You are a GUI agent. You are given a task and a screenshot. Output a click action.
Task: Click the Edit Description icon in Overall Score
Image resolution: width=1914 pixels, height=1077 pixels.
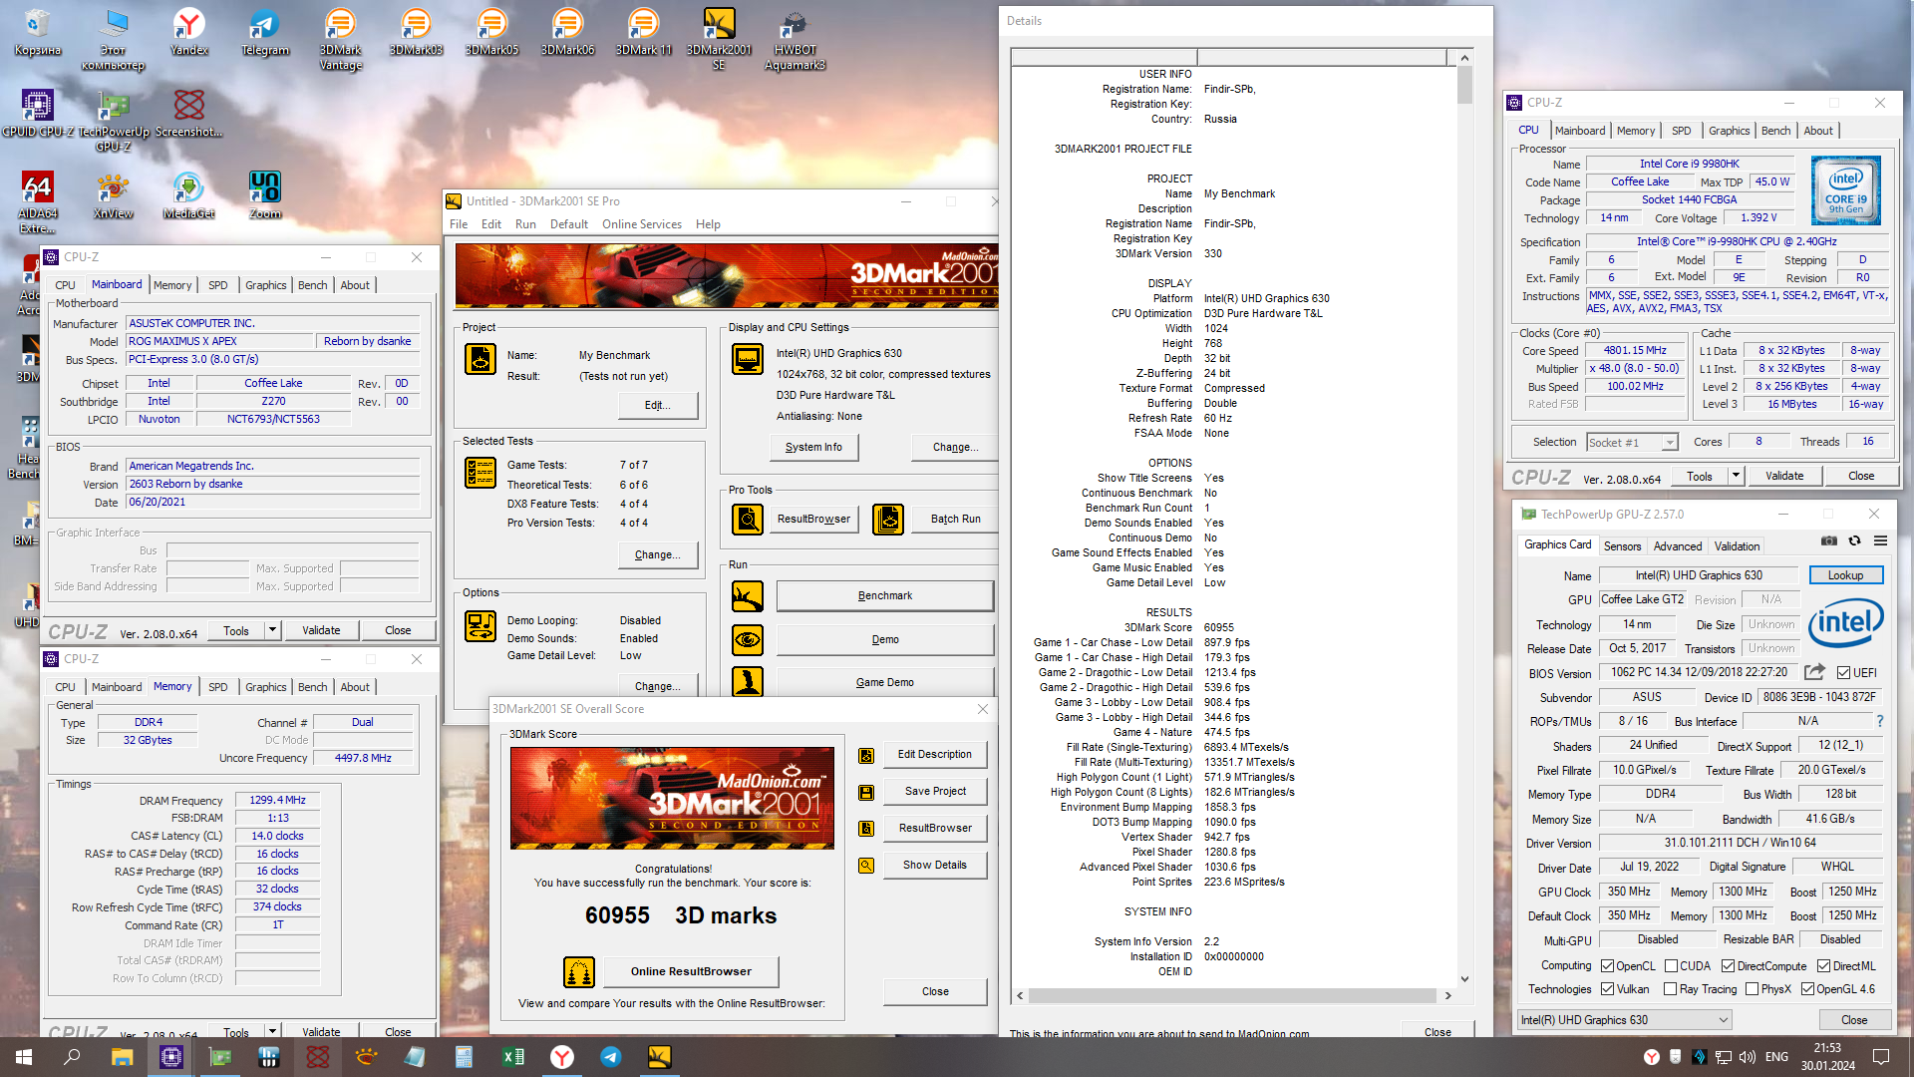click(x=866, y=756)
